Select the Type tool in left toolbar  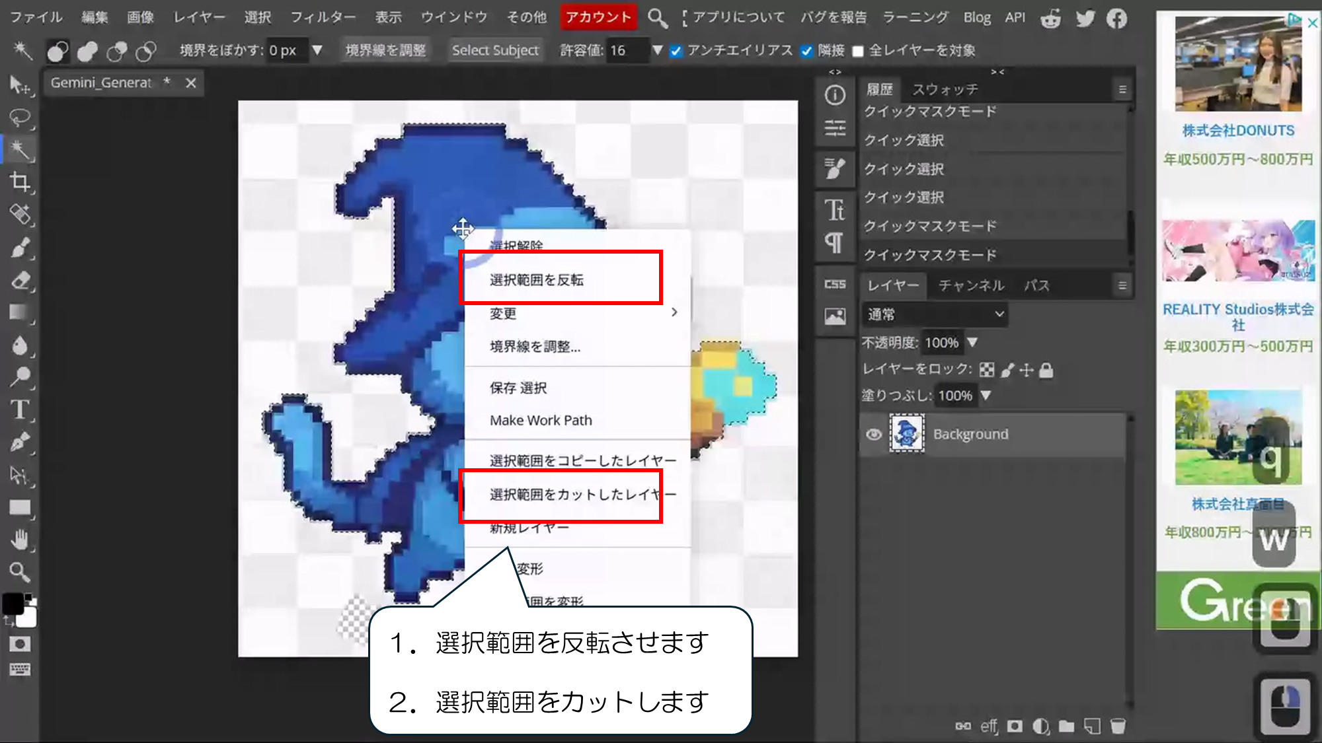(20, 410)
